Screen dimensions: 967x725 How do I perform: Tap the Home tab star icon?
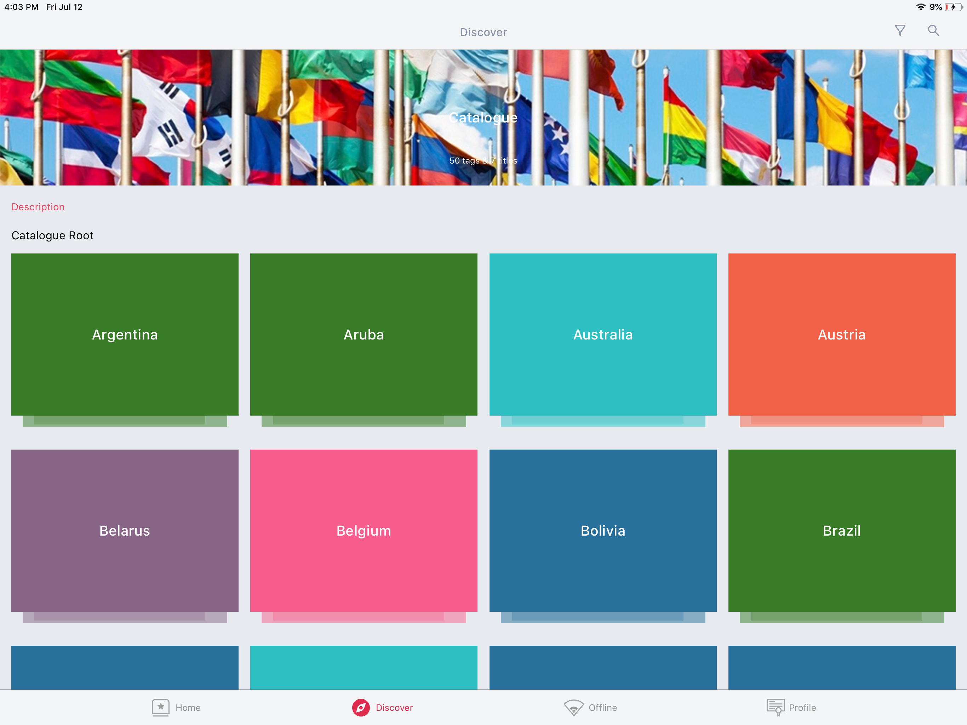click(x=160, y=707)
